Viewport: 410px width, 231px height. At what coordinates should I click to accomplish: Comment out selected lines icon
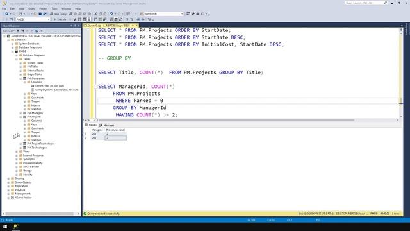[x=127, y=19]
